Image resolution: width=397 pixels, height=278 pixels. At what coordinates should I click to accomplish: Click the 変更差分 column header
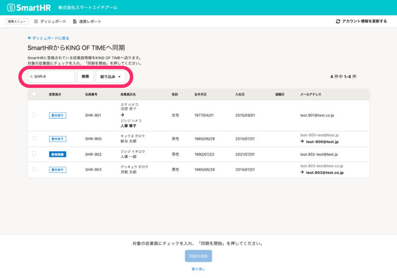[x=55, y=94]
